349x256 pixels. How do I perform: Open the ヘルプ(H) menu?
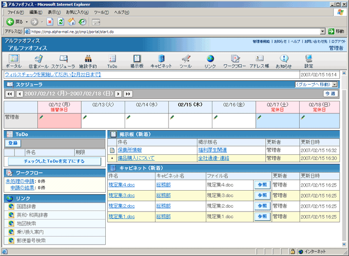tap(122, 12)
